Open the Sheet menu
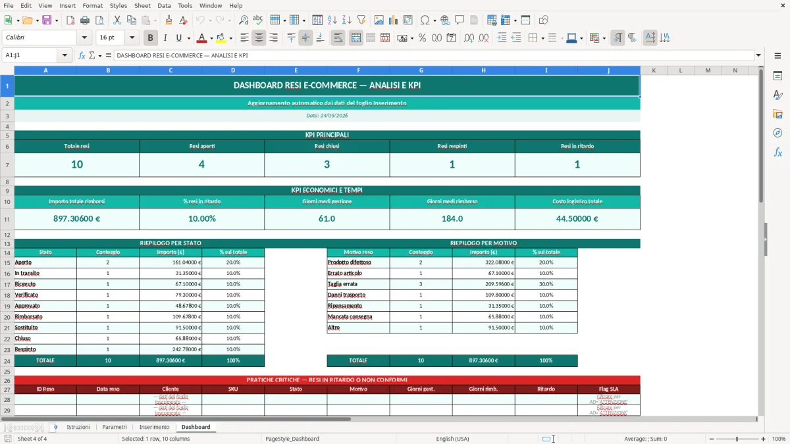The height and width of the screenshot is (444, 790). click(x=142, y=5)
